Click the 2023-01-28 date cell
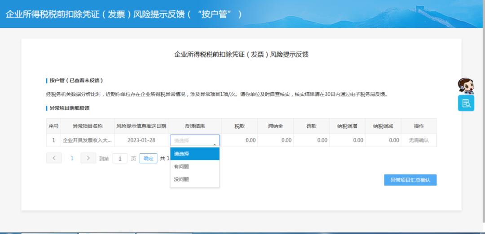 (141, 140)
